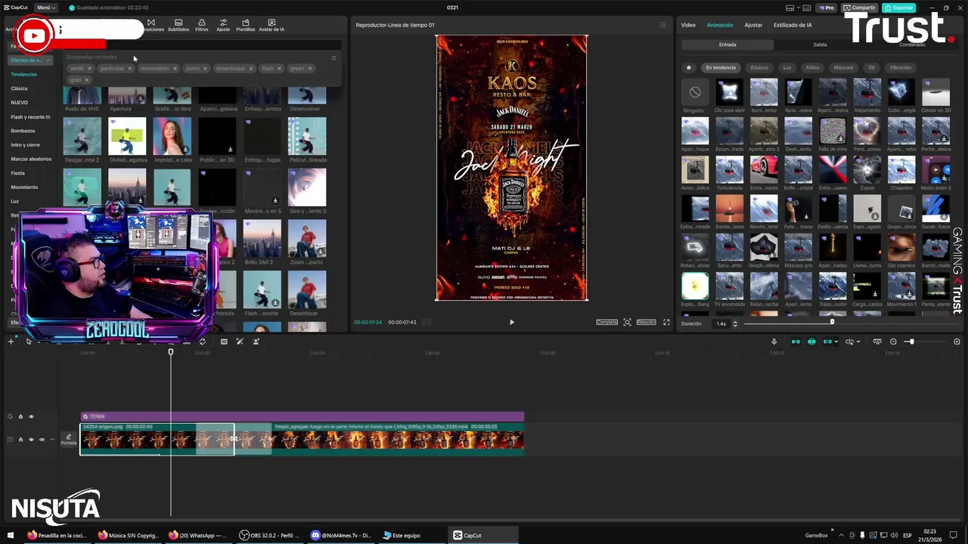Image resolution: width=968 pixels, height=544 pixels.
Task: Switch to the Ajustar tab
Action: [753, 25]
